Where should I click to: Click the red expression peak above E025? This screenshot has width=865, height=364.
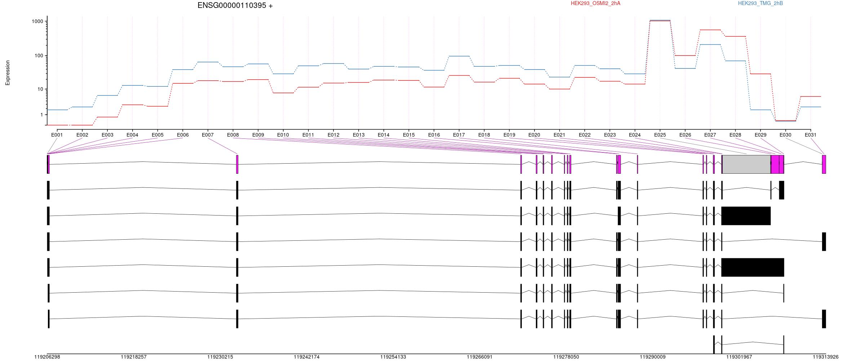[660, 21]
